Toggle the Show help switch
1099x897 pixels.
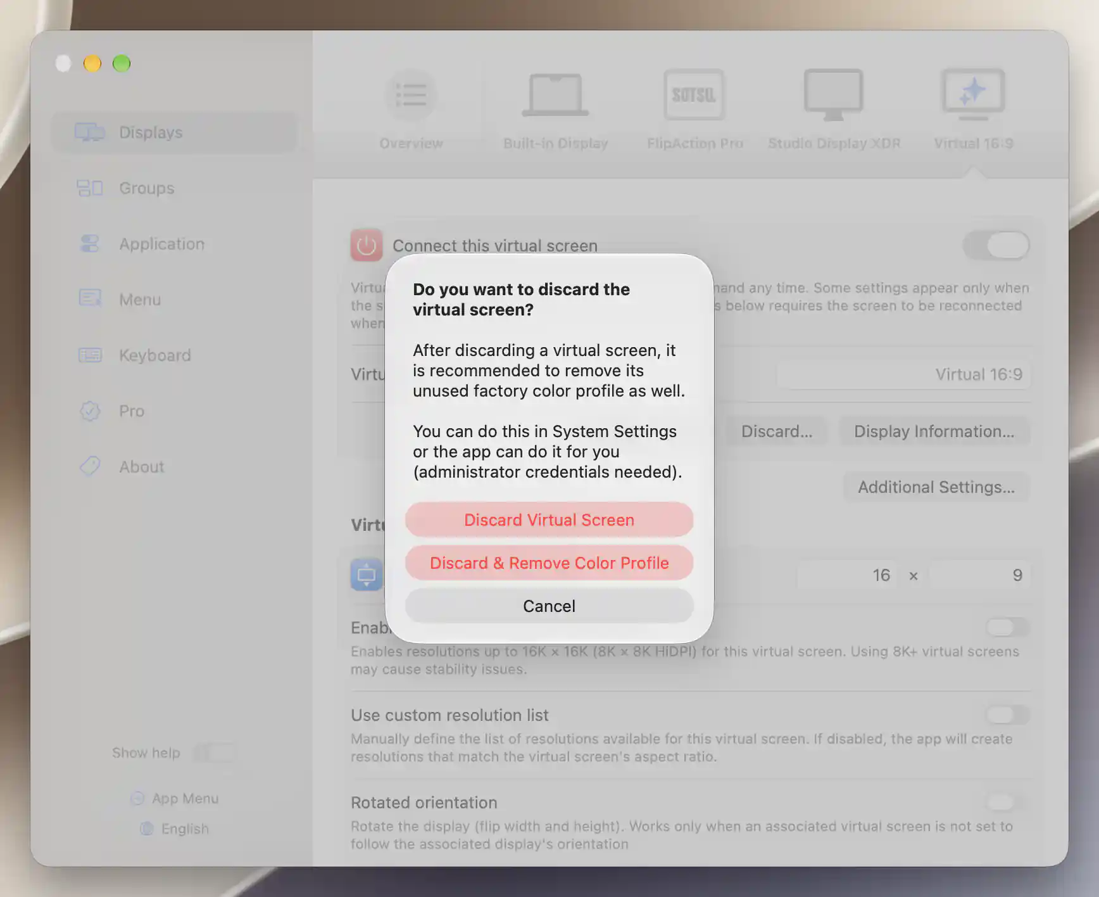215,753
